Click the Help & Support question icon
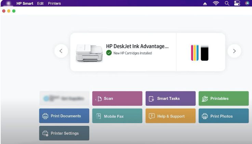The height and width of the screenshot is (144, 252). pyautogui.click(x=152, y=116)
